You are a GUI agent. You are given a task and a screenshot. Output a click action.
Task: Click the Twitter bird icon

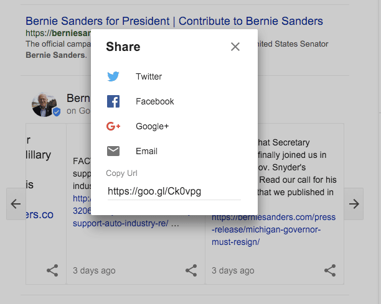(x=113, y=76)
